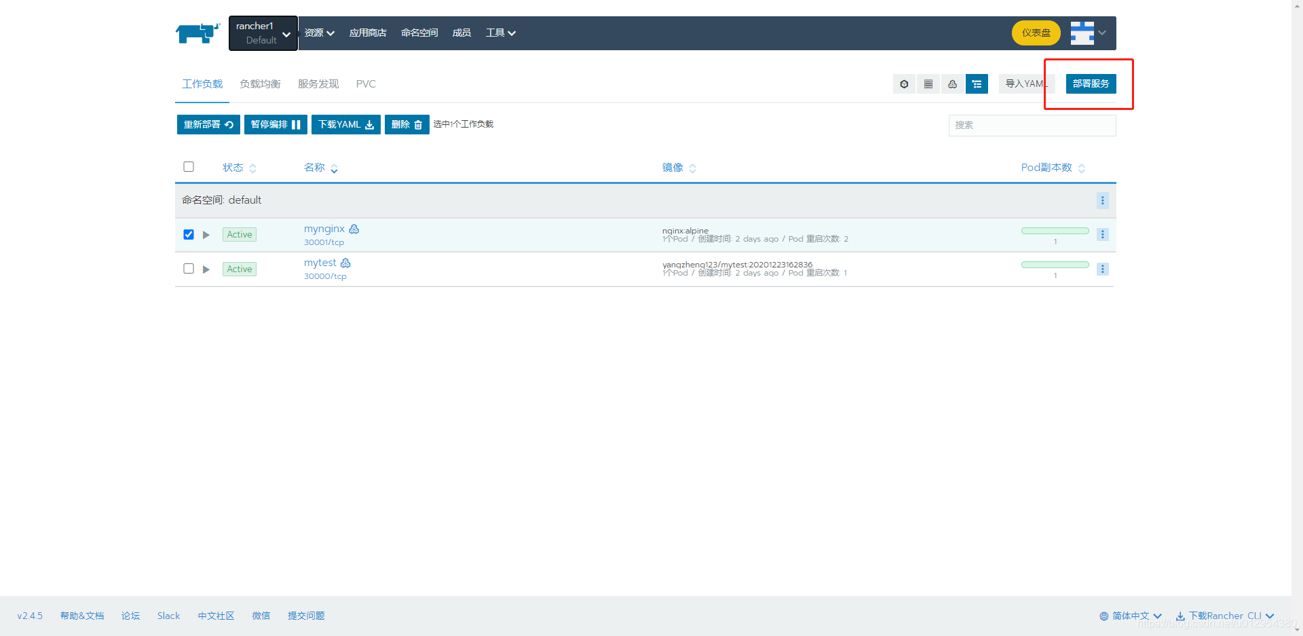Open 30000/tcp port link
The width and height of the screenshot is (1303, 636).
tap(325, 277)
